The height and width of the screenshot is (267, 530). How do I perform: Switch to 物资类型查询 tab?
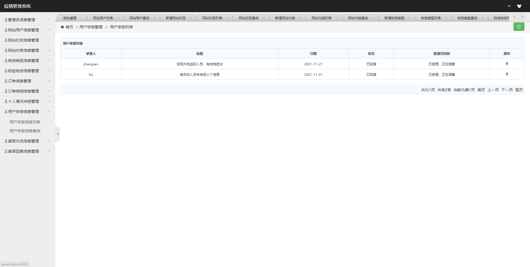pyautogui.click(x=467, y=18)
